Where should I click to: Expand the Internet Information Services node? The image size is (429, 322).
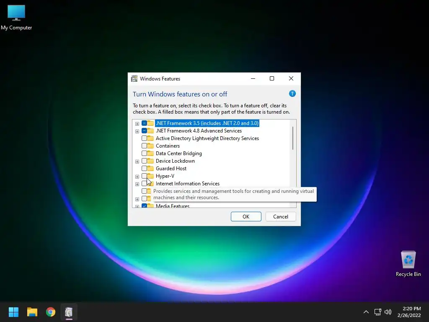[137, 184]
